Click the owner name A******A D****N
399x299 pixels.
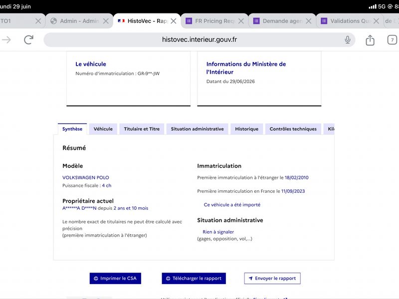79,208
